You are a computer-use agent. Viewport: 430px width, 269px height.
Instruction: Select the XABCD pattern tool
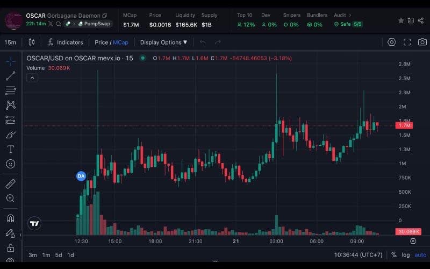pos(10,105)
